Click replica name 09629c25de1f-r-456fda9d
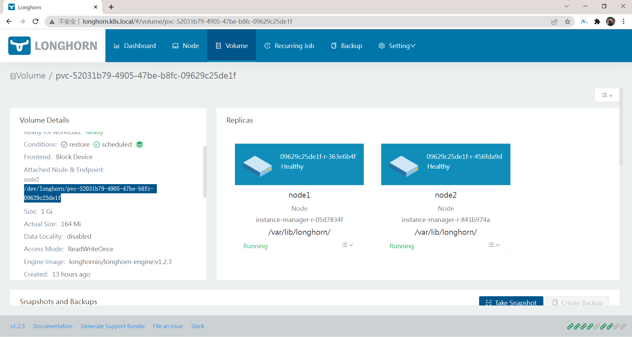 coord(464,156)
